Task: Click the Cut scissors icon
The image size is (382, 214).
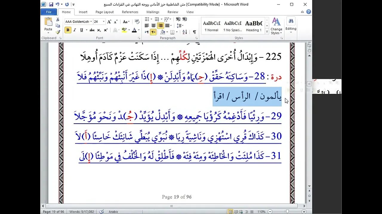Action: (58, 19)
